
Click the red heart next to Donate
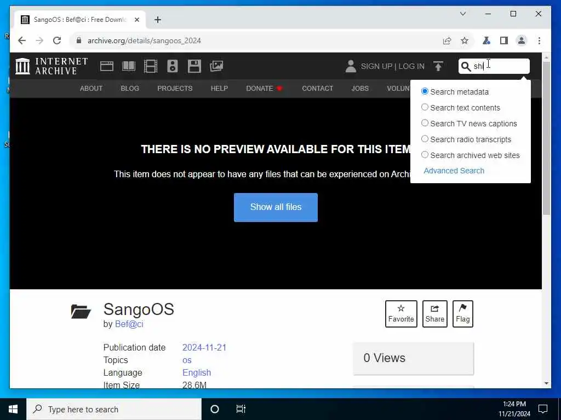click(x=279, y=88)
